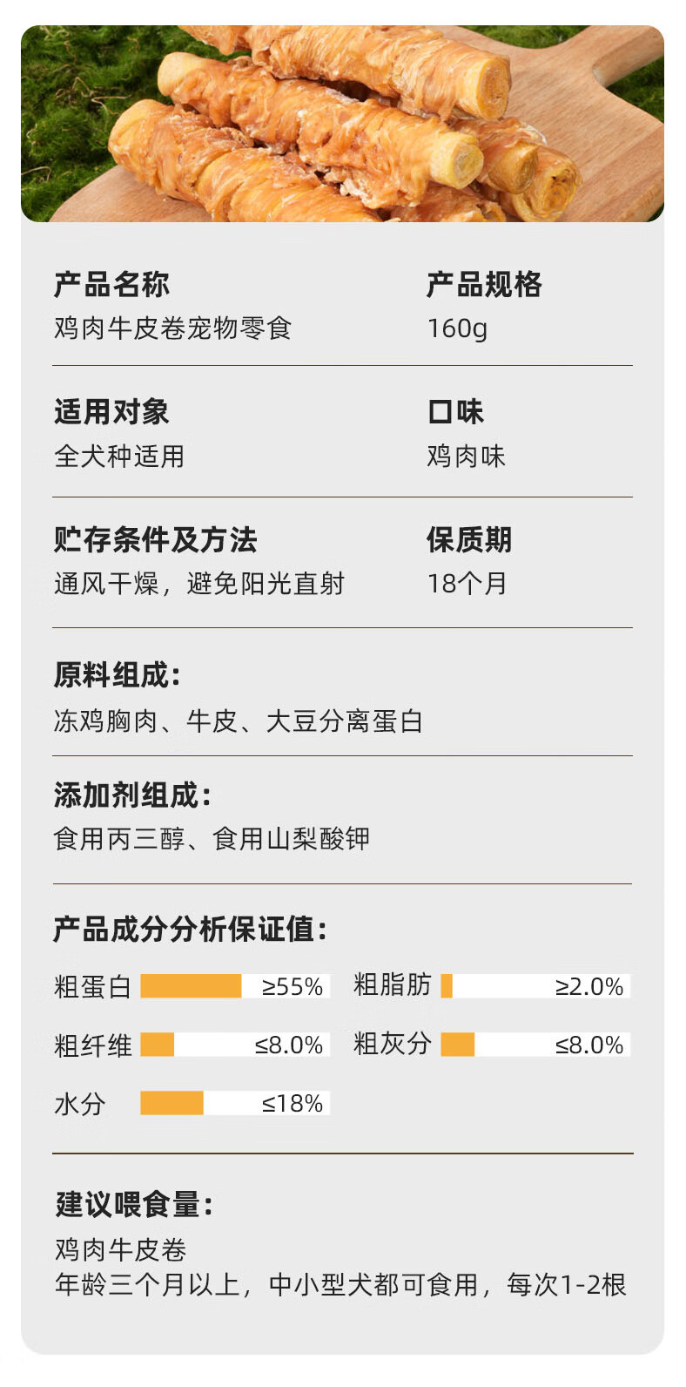Image resolution: width=686 pixels, height=1387 pixels.
Task: Select the 鸡肉味 flavor value
Action: (x=466, y=456)
